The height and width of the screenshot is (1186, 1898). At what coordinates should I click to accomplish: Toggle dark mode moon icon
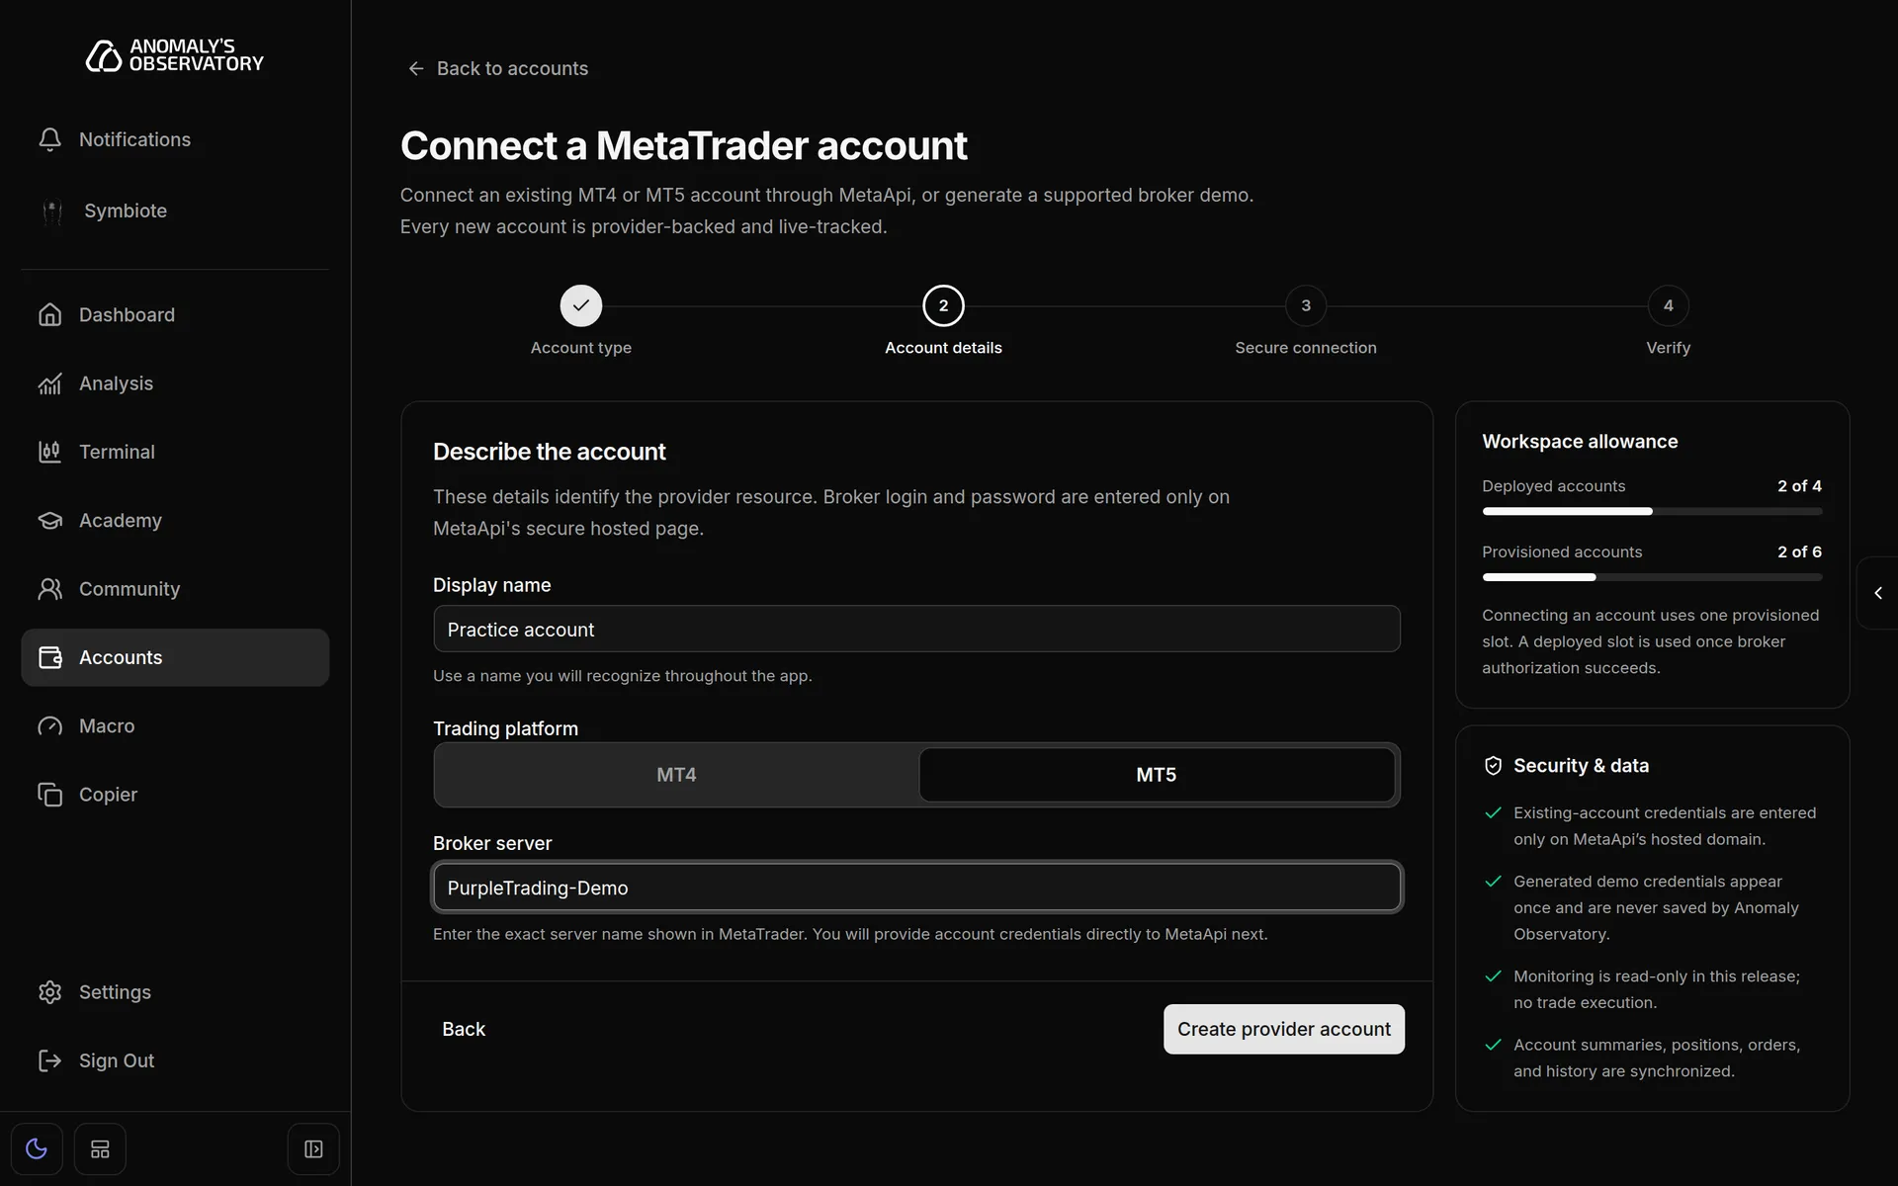37,1149
